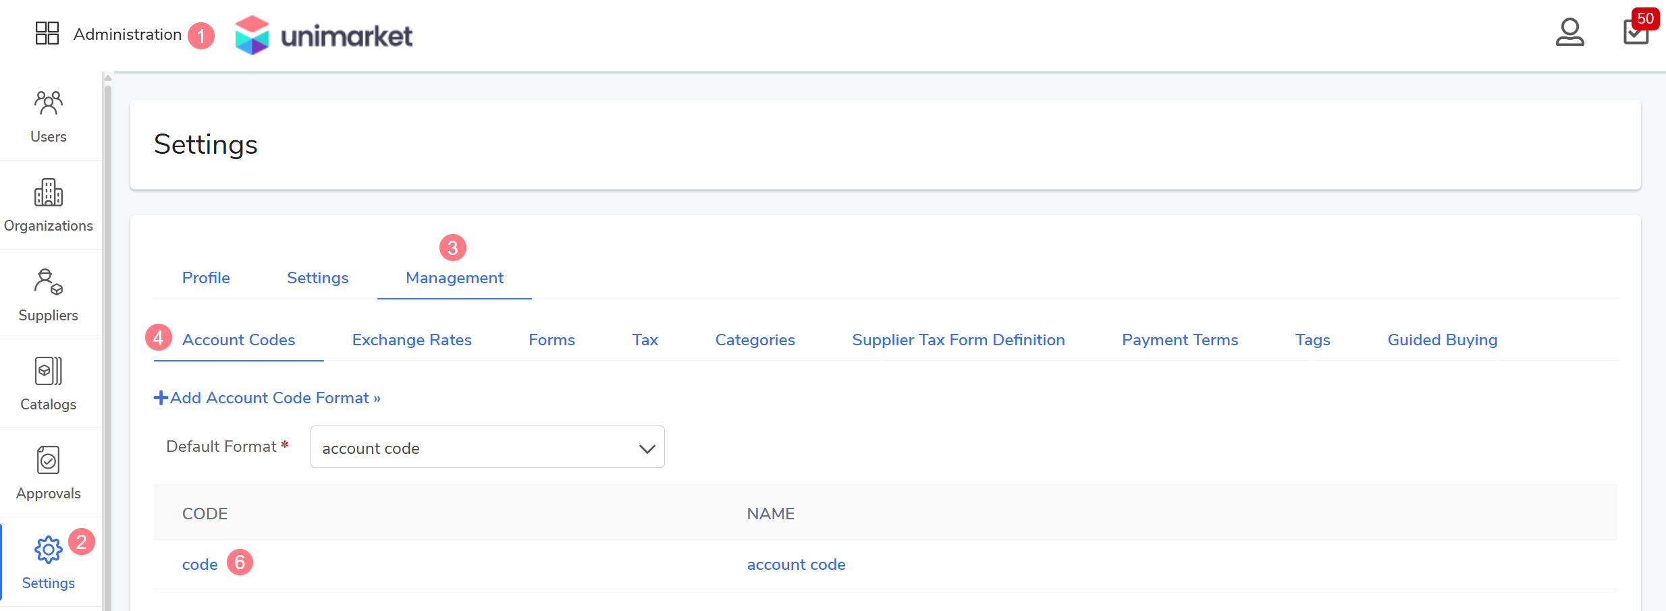The width and height of the screenshot is (1666, 611).
Task: Open the Guided Buying tab
Action: [1442, 340]
